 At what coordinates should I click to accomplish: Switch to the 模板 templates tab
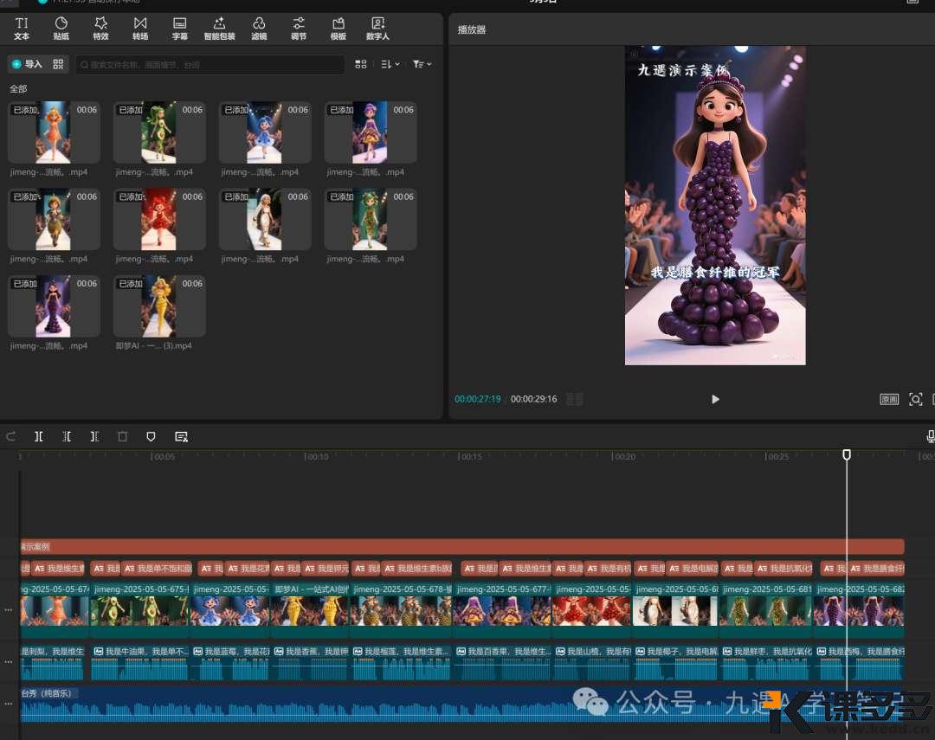click(x=338, y=29)
